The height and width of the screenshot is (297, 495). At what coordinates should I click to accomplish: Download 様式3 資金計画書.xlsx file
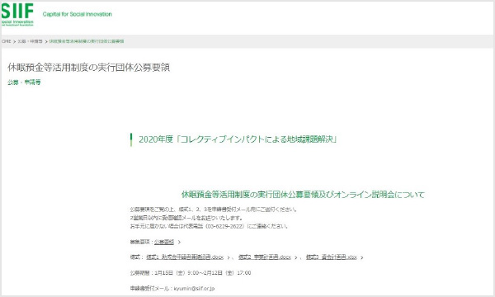332,257
